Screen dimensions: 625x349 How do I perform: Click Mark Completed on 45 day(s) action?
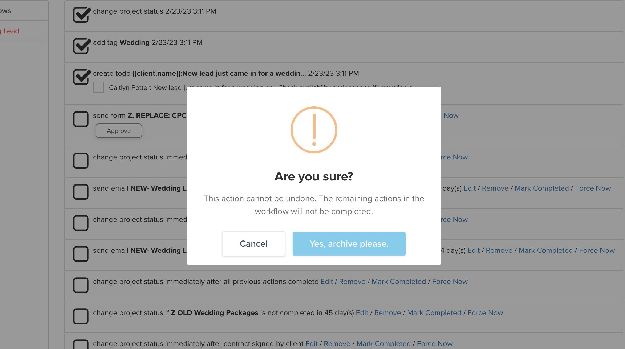434,313
